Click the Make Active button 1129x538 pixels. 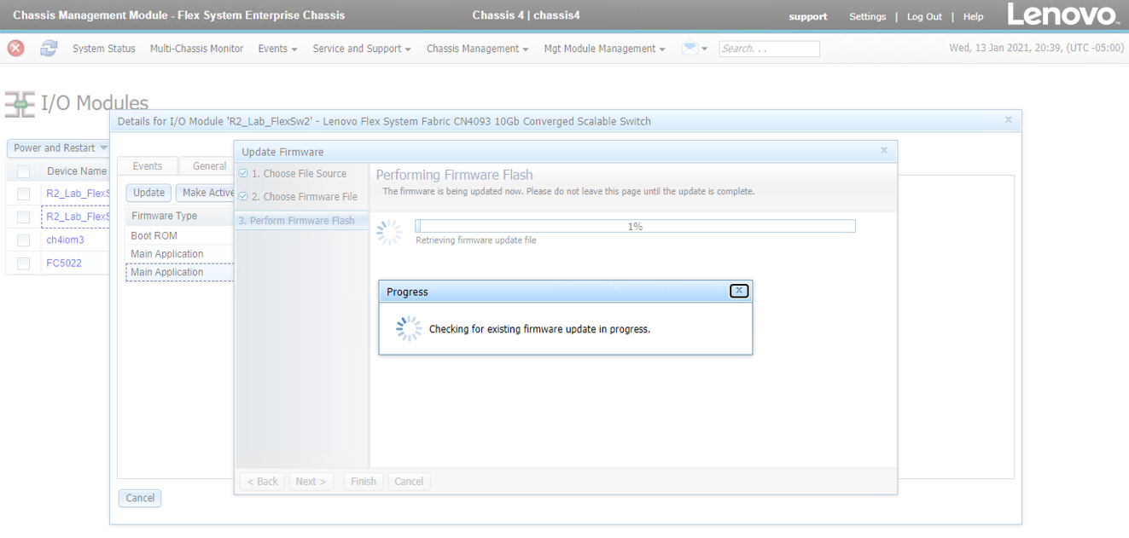coord(206,193)
